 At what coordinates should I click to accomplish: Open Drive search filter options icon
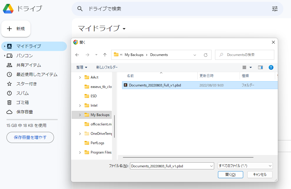coord(275,9)
